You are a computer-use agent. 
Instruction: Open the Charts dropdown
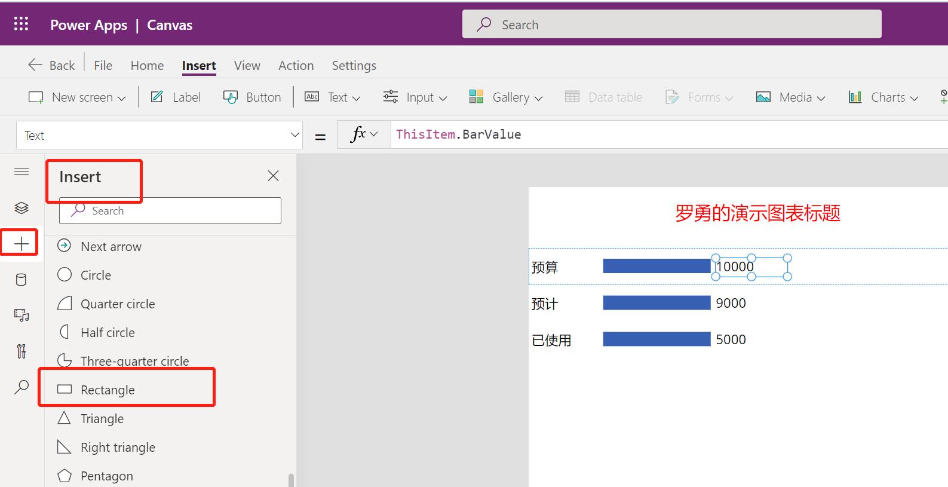tap(883, 97)
